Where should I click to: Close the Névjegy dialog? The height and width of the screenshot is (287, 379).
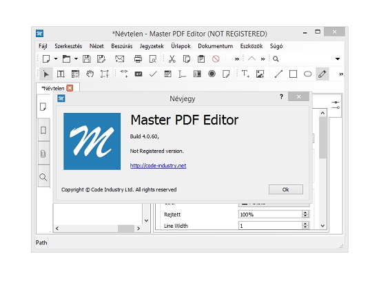299,96
